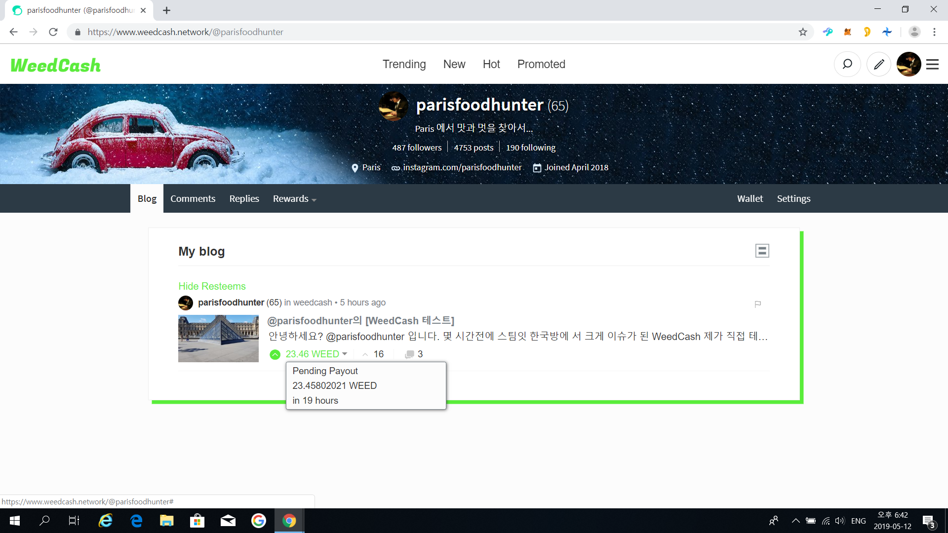
Task: Open a new browser tab
Action: [167, 10]
